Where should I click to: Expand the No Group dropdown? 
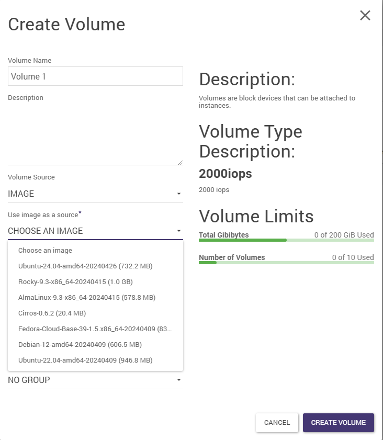[95, 380]
